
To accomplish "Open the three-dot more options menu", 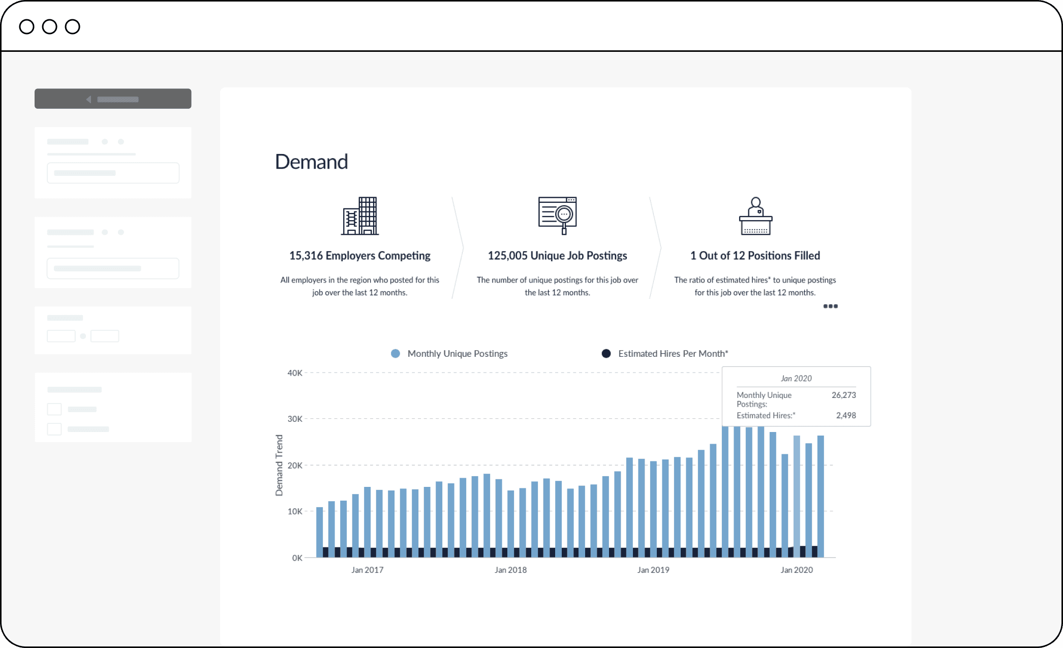I will (830, 306).
